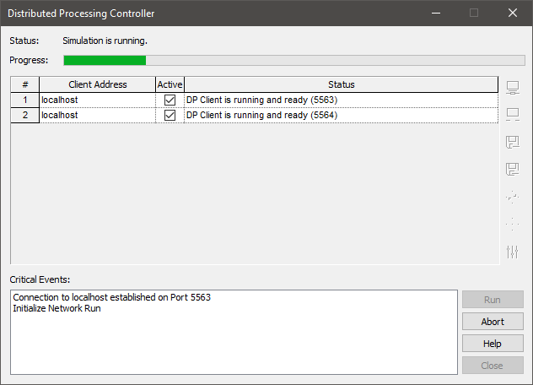
Task: Click the Critical Events label
Action: tap(40, 279)
